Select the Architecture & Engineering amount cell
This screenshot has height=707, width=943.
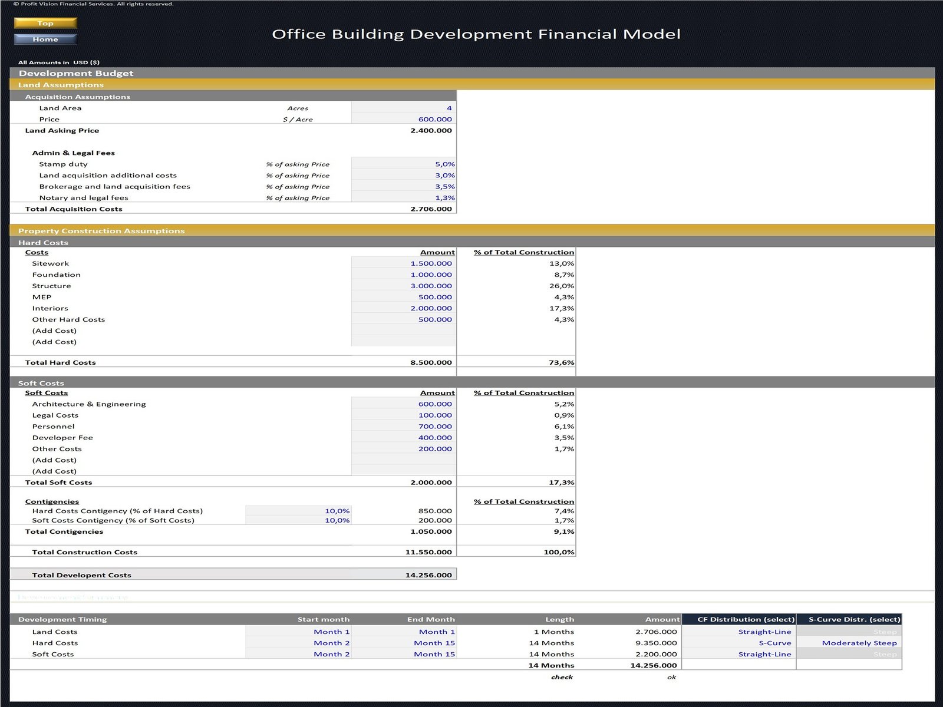pyautogui.click(x=404, y=404)
